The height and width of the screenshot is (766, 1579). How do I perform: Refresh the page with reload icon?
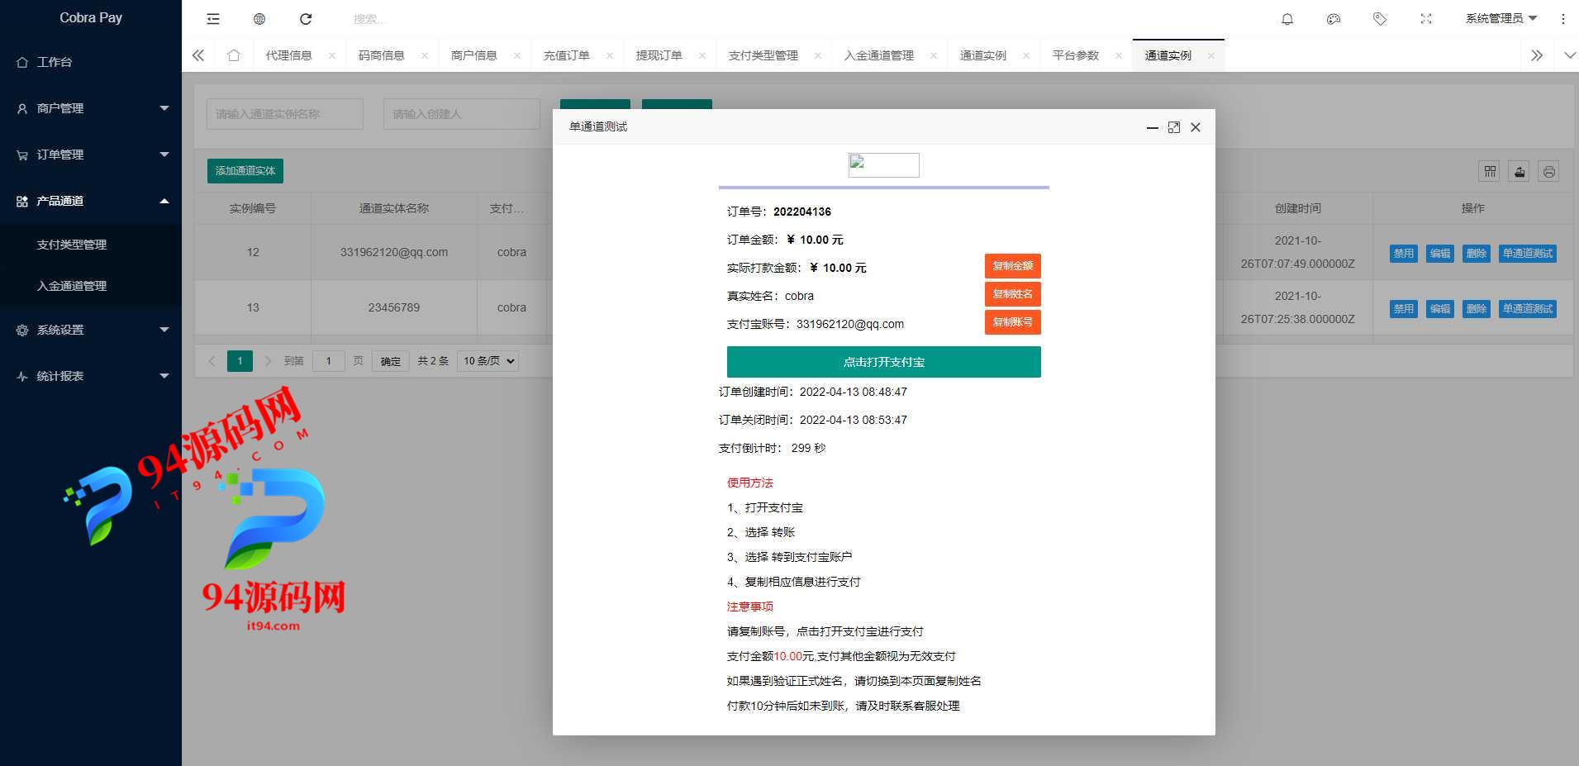[x=306, y=18]
